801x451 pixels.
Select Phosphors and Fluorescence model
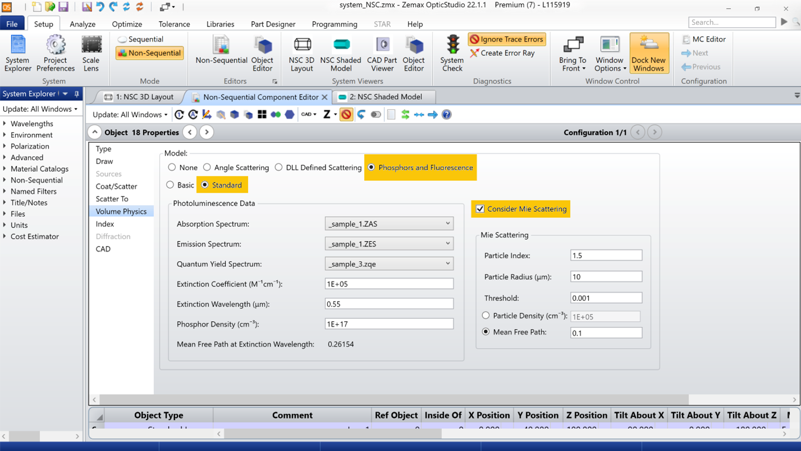(371, 167)
